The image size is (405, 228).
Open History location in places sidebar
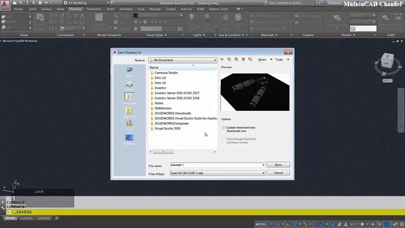[129, 85]
